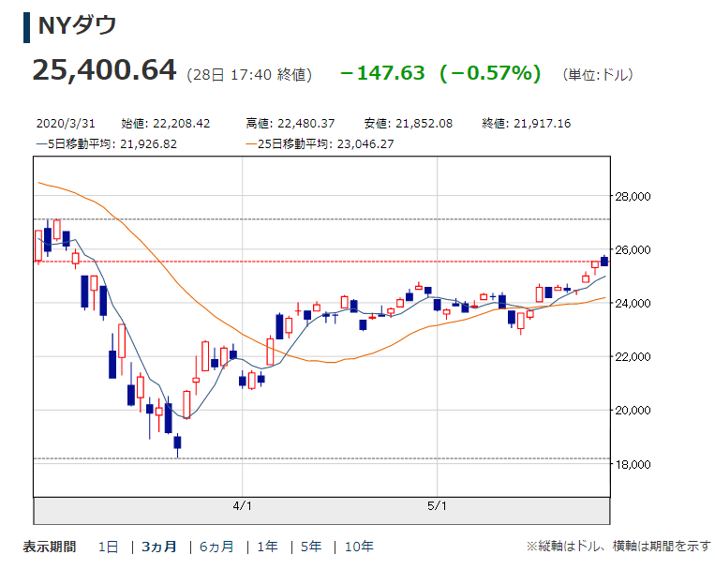Click the 4/1 date label on x-axis
The image size is (715, 570).
click(x=243, y=505)
